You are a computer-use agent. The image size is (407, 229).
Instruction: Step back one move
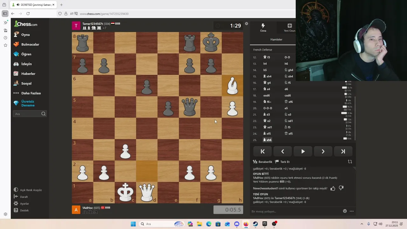pos(283,151)
